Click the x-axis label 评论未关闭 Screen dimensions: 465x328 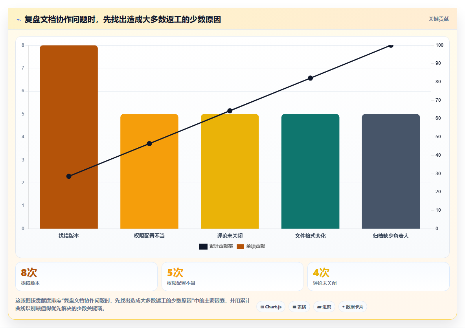click(x=230, y=236)
